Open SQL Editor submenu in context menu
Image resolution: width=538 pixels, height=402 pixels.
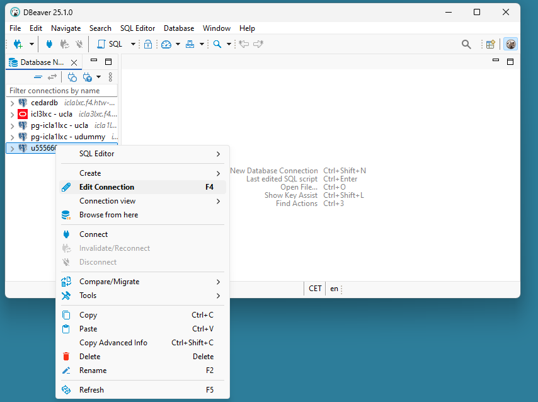pyautogui.click(x=142, y=154)
